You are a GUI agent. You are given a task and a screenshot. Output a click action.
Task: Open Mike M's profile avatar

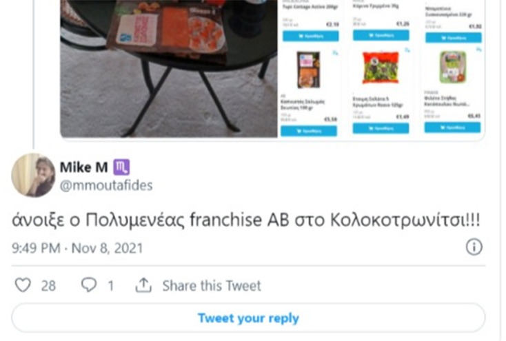click(33, 175)
